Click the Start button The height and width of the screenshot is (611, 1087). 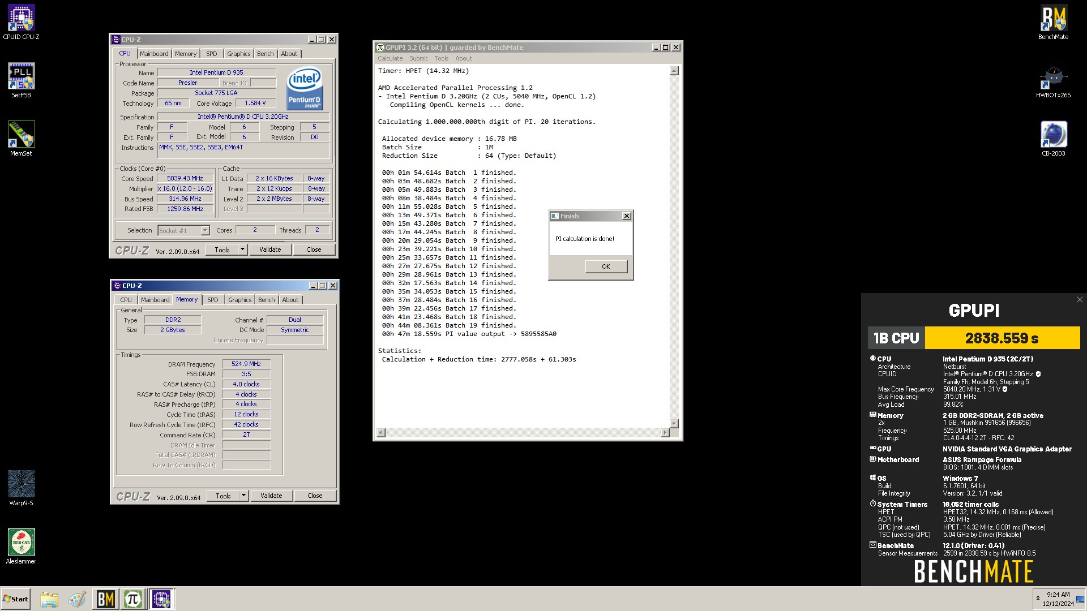(x=15, y=599)
